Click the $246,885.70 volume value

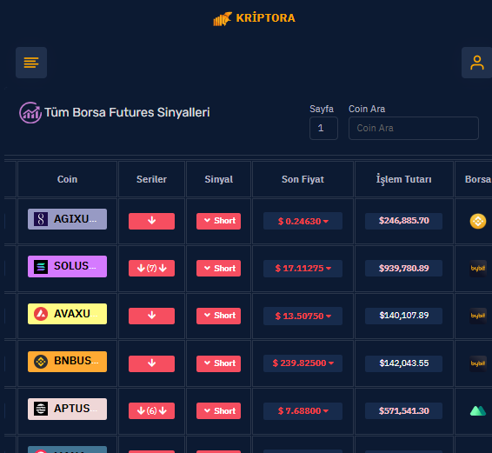404,221
